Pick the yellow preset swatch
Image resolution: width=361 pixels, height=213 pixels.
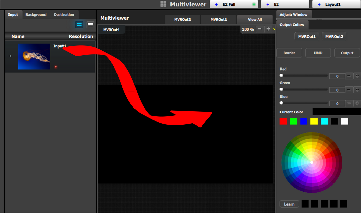coord(314,121)
